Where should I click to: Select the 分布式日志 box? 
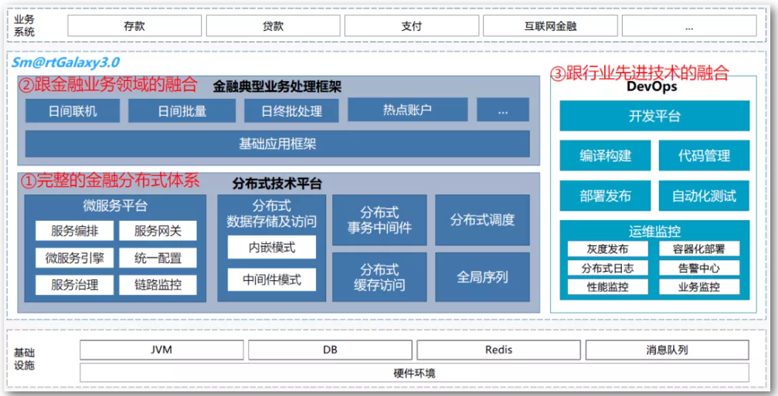608,268
